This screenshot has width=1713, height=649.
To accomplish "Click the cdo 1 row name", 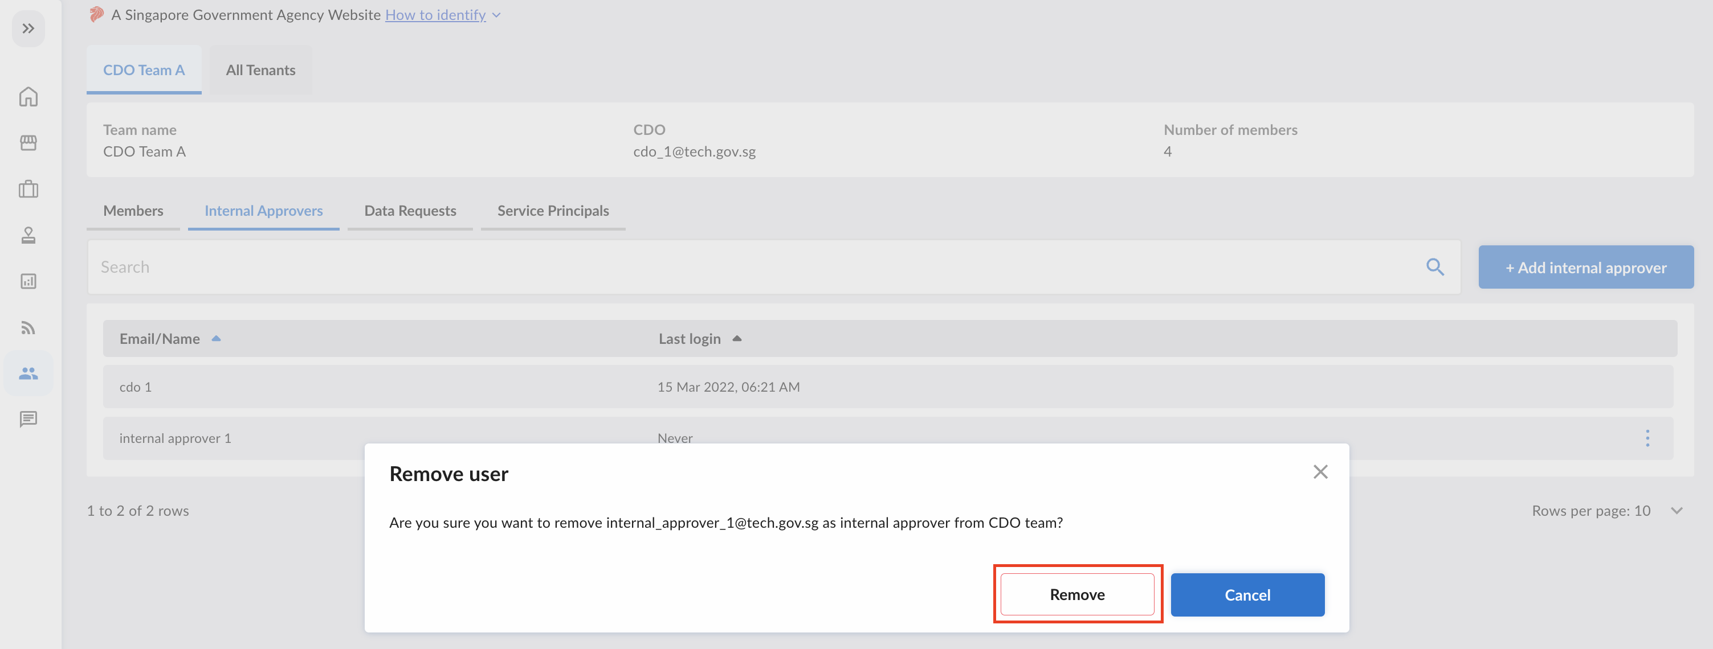I will (x=136, y=387).
